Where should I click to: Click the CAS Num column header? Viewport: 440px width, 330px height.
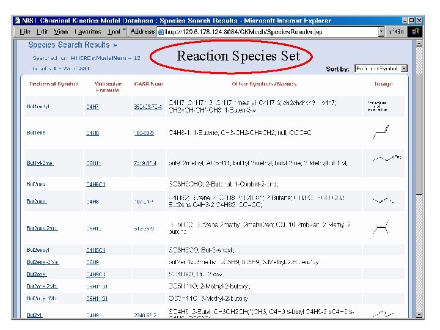(148, 84)
